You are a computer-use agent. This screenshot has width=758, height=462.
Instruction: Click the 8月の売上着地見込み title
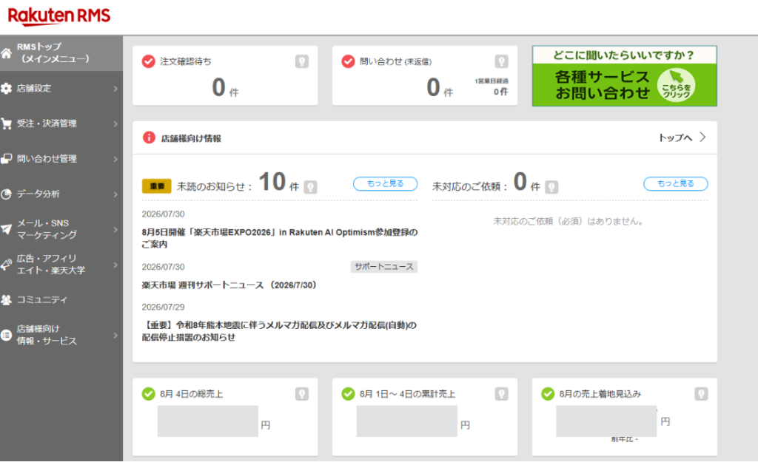click(x=600, y=394)
